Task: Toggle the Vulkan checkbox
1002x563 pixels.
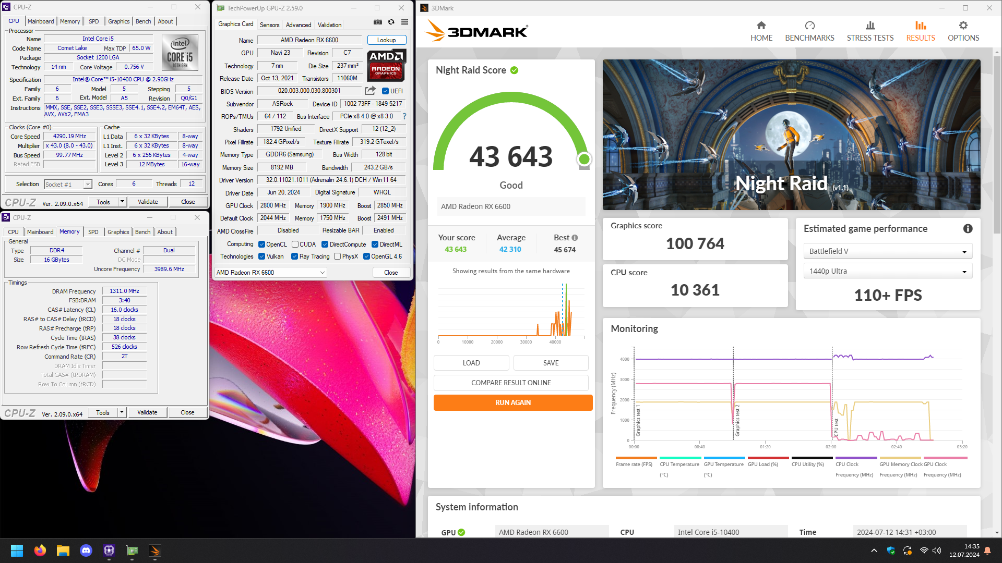Action: click(261, 256)
